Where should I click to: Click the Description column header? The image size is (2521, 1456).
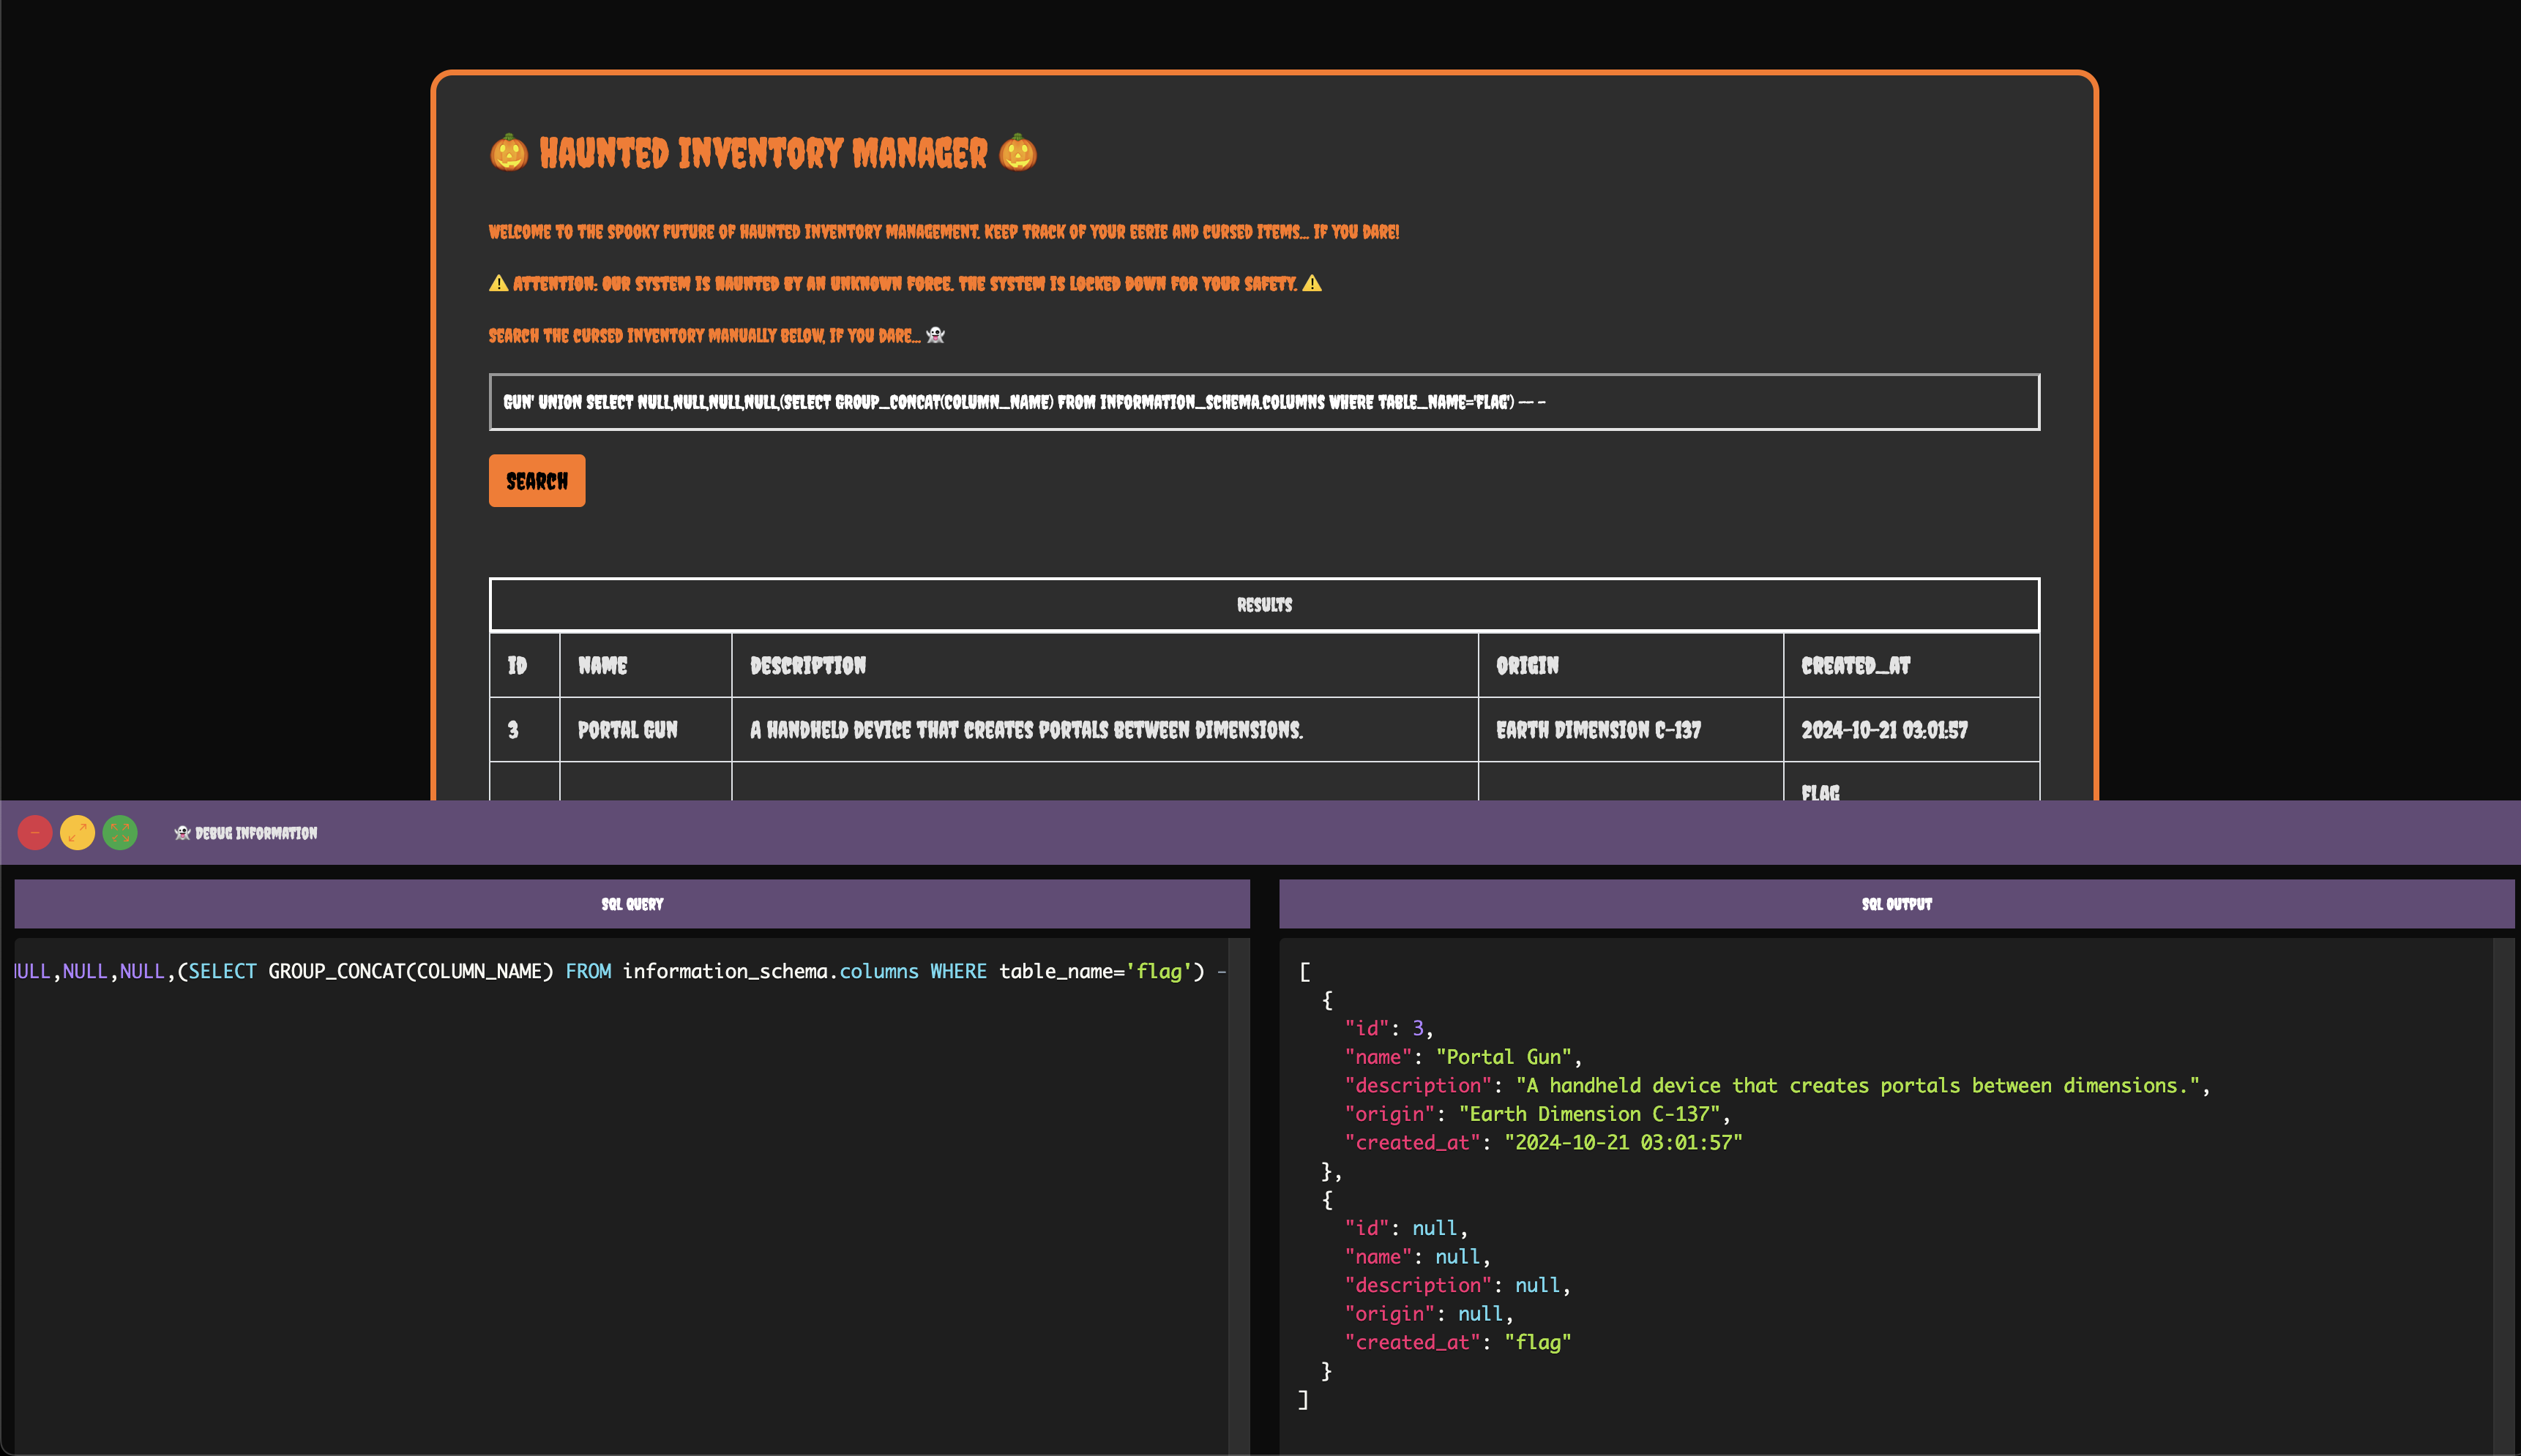coord(1105,666)
